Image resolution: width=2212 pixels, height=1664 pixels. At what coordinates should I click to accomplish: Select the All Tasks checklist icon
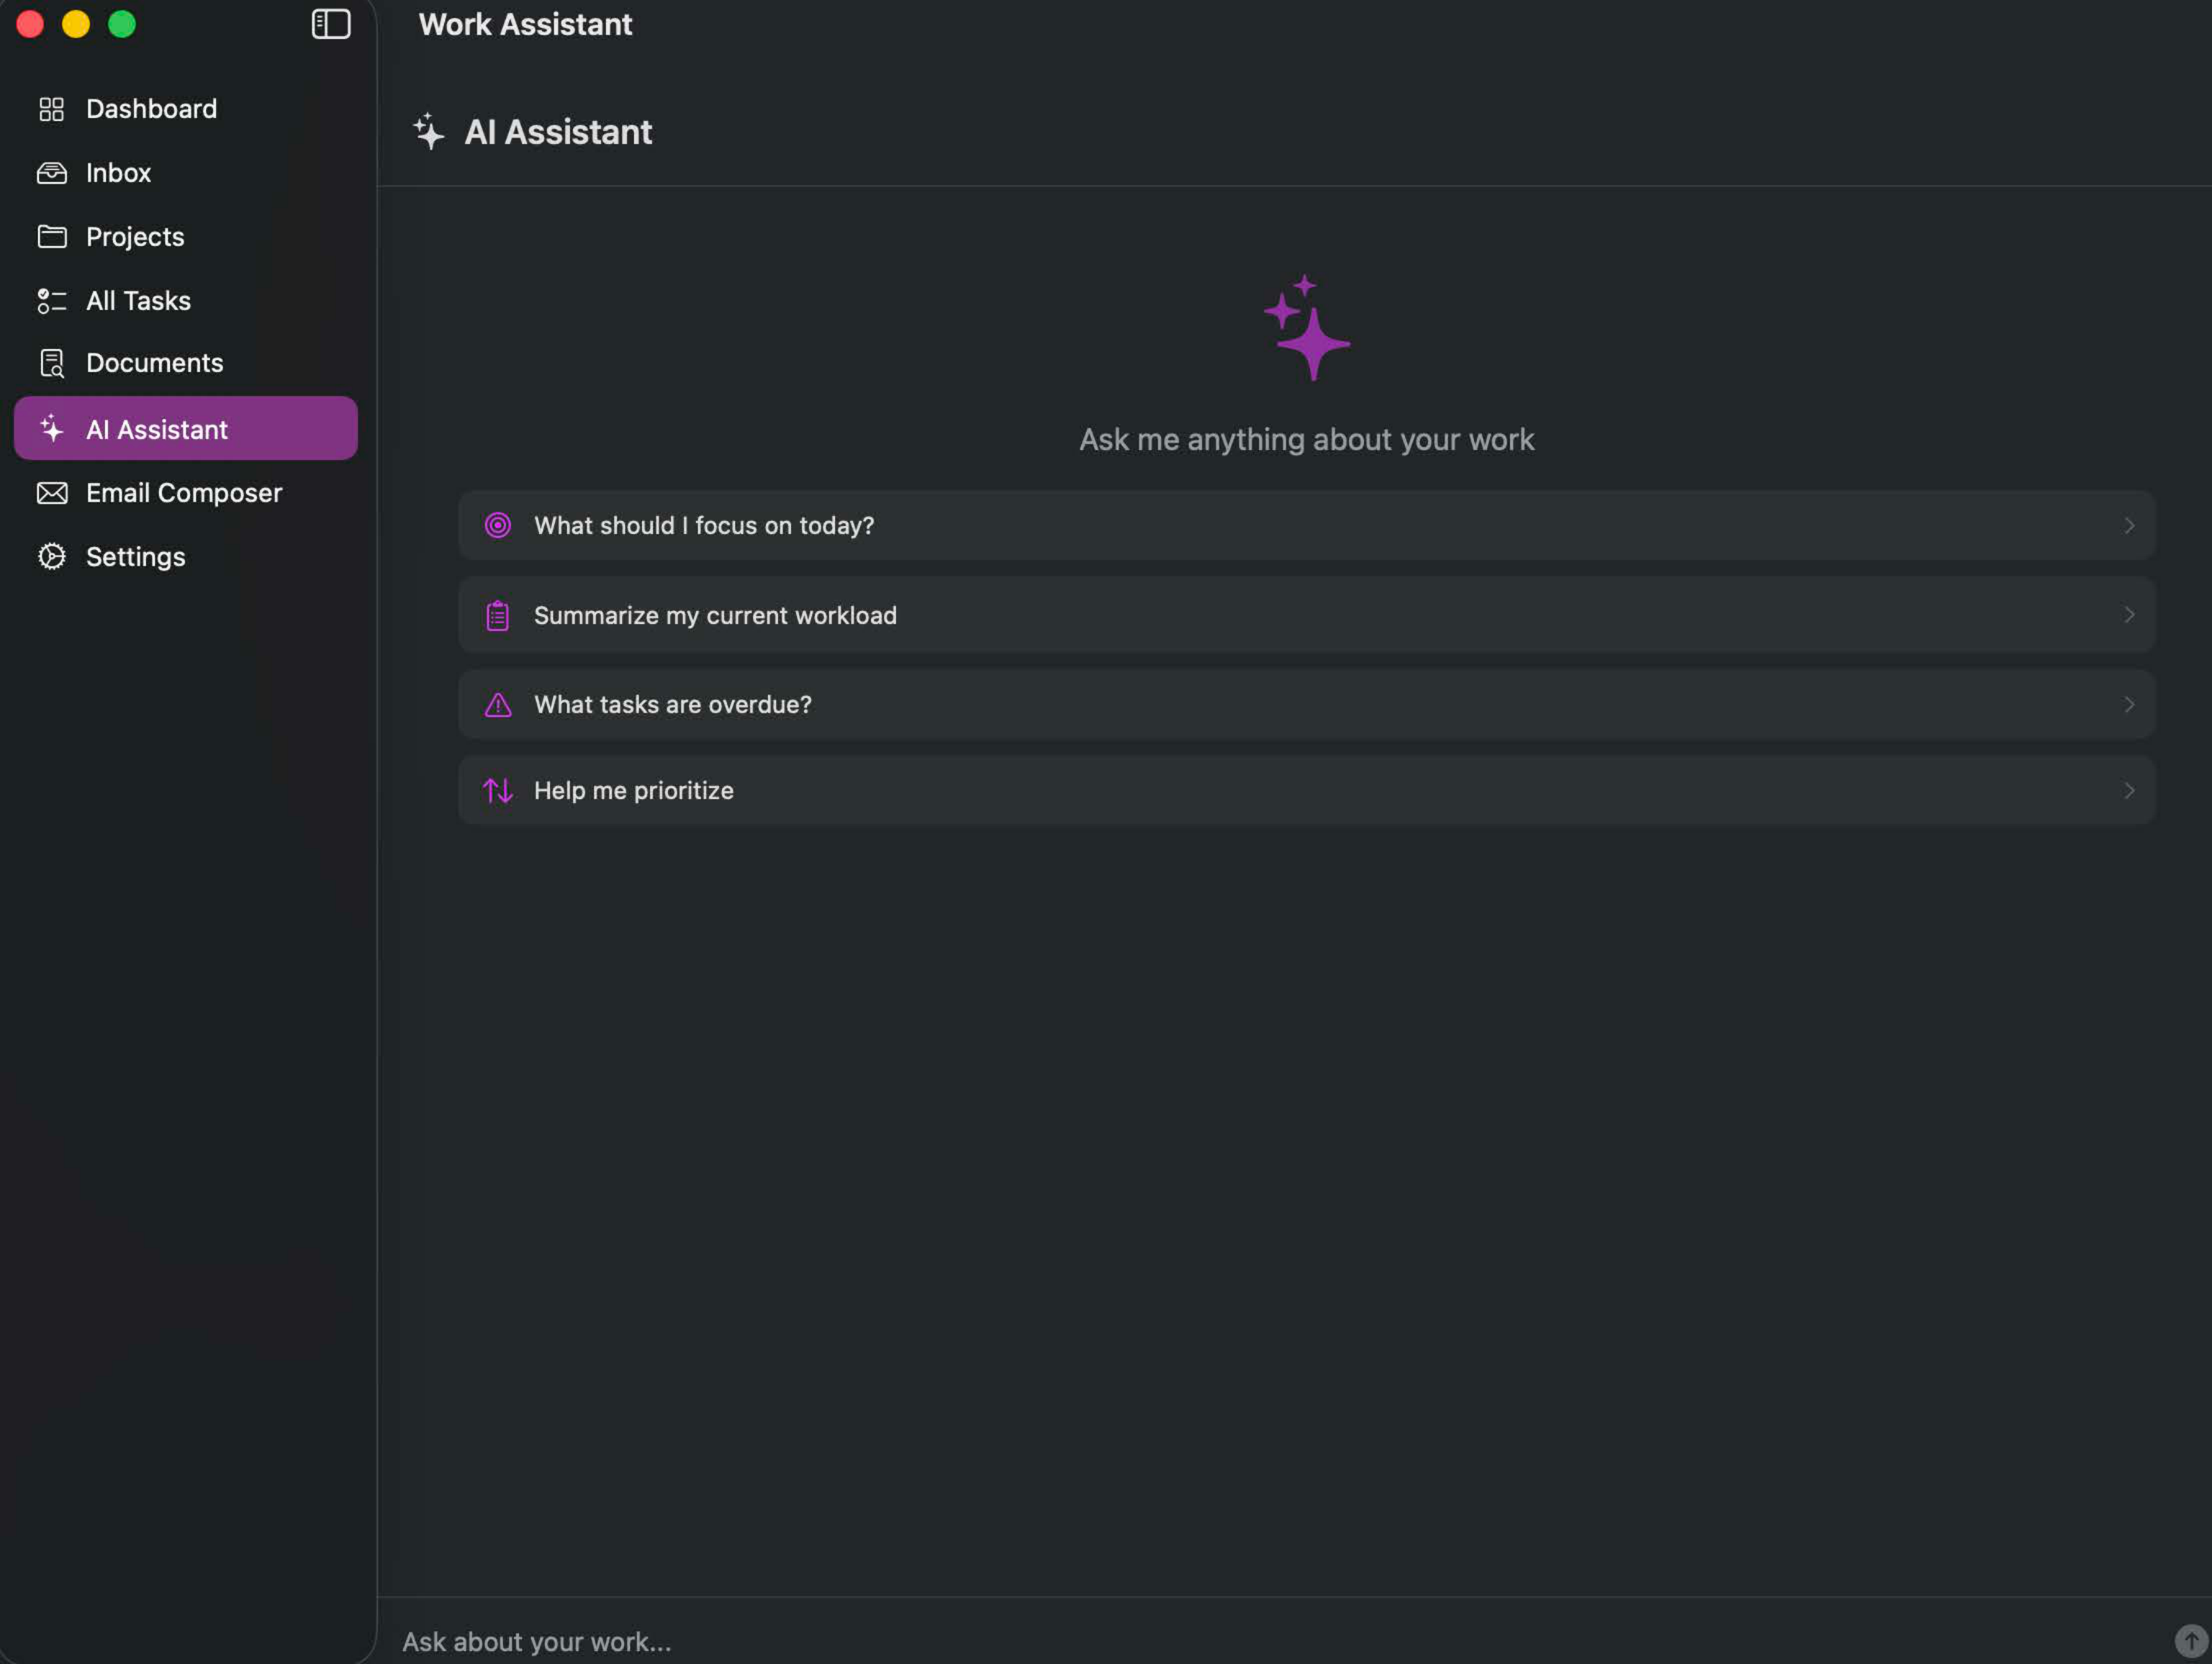tap(52, 300)
